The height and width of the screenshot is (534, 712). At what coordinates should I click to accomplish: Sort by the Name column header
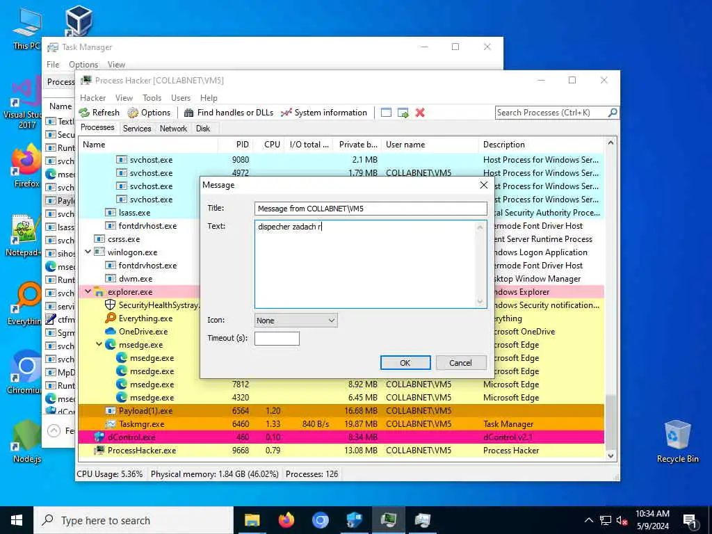[148, 145]
